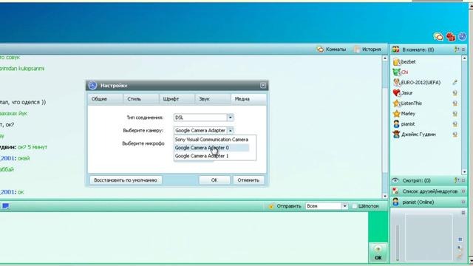473x266 pixels.
Task: Open Тип соединения dropdown arrow
Action: click(x=230, y=117)
